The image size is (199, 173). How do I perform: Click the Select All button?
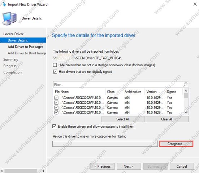123,119
